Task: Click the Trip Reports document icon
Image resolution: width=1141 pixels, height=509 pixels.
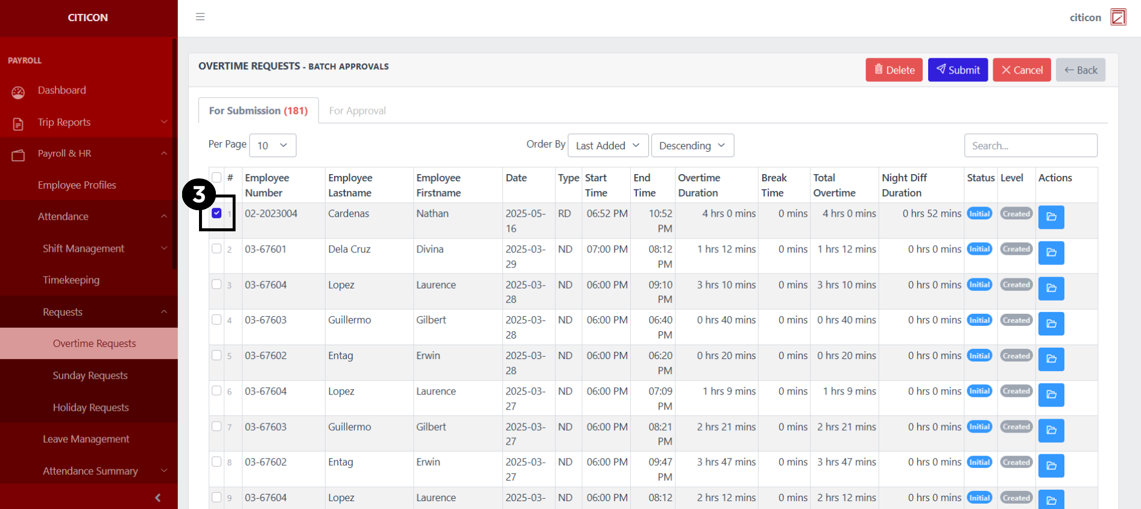Action: tap(18, 123)
